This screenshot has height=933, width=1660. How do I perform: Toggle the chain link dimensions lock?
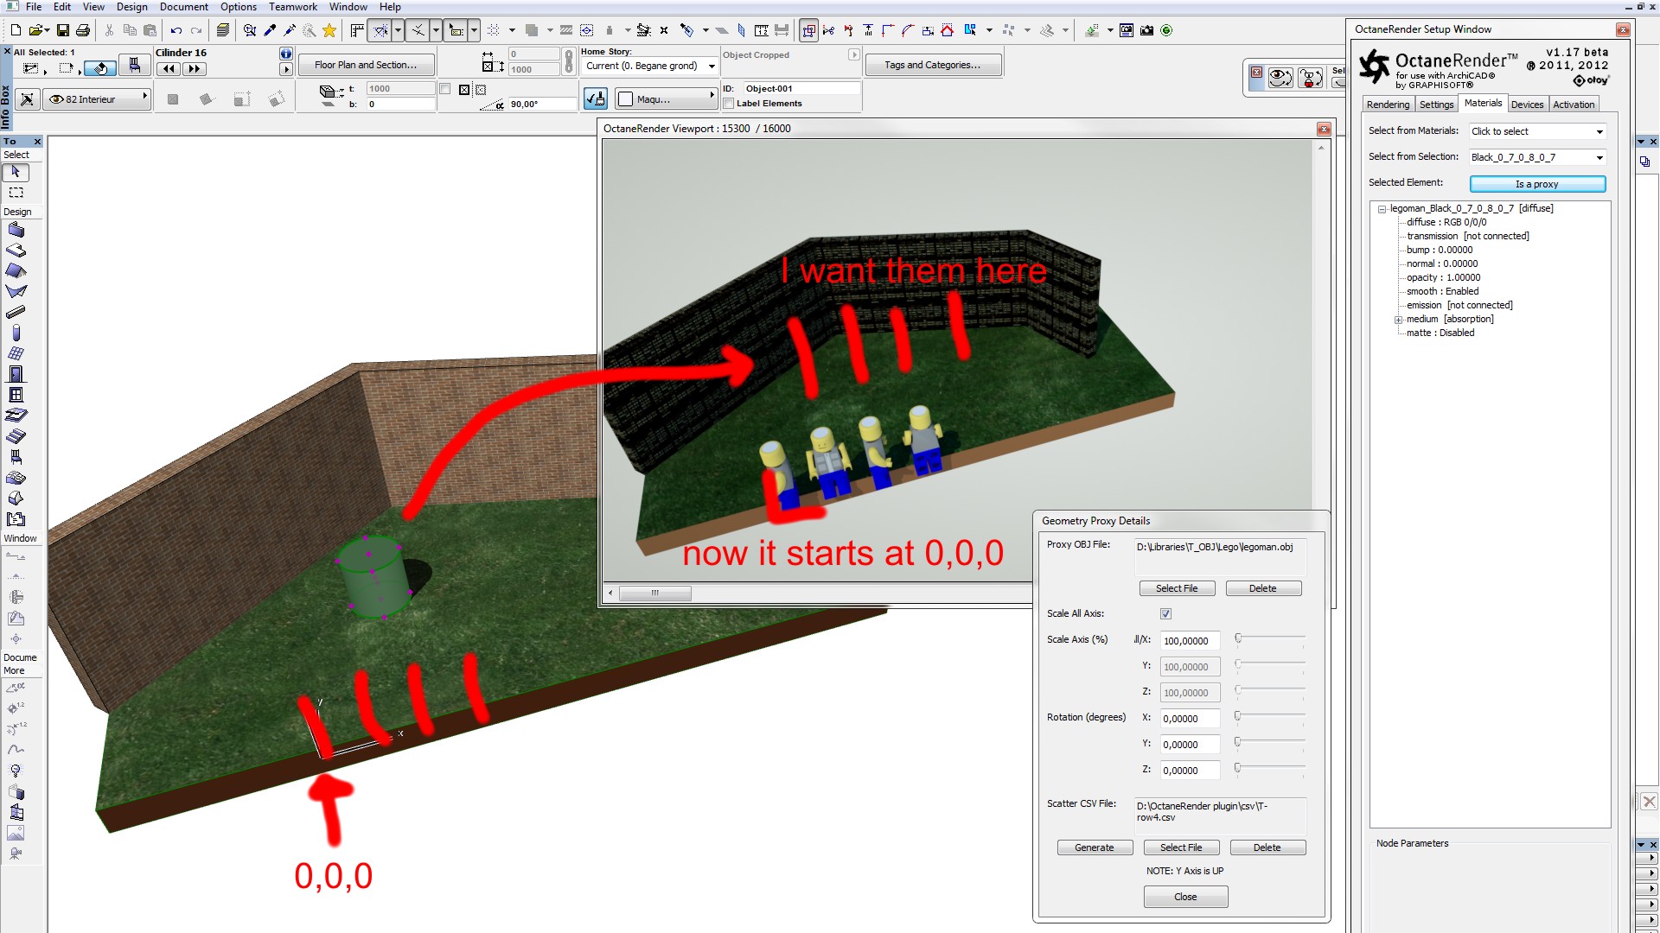568,61
